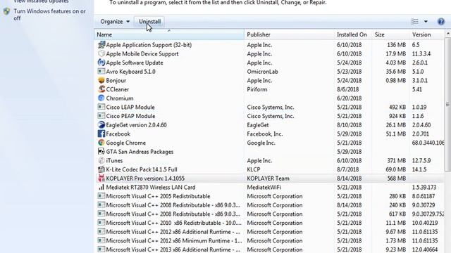Select 'GTA San Andreas Packages' program name
This screenshot has width=451, height=253.
[140, 152]
